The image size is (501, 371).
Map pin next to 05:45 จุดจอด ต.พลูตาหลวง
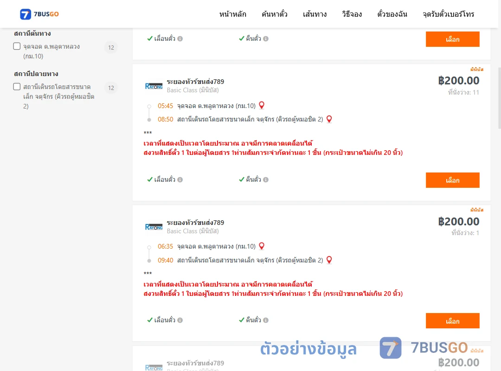tap(261, 105)
